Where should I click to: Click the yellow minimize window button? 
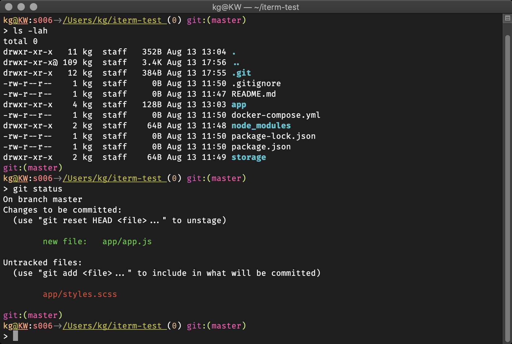coord(21,7)
